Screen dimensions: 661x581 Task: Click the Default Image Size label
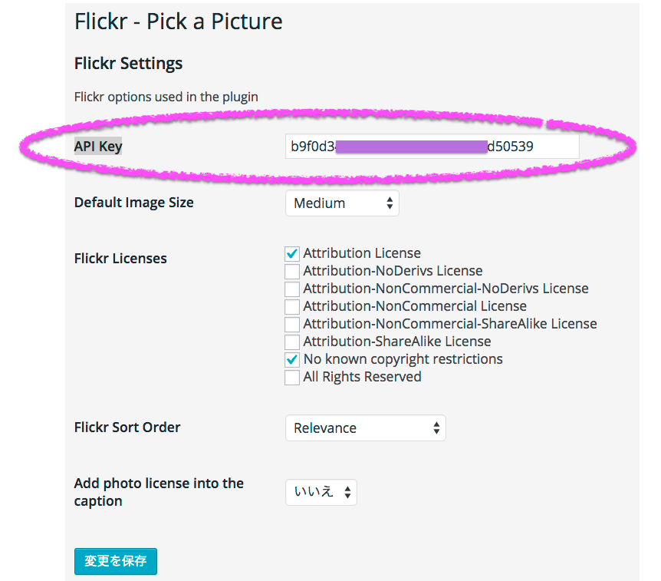tap(134, 203)
